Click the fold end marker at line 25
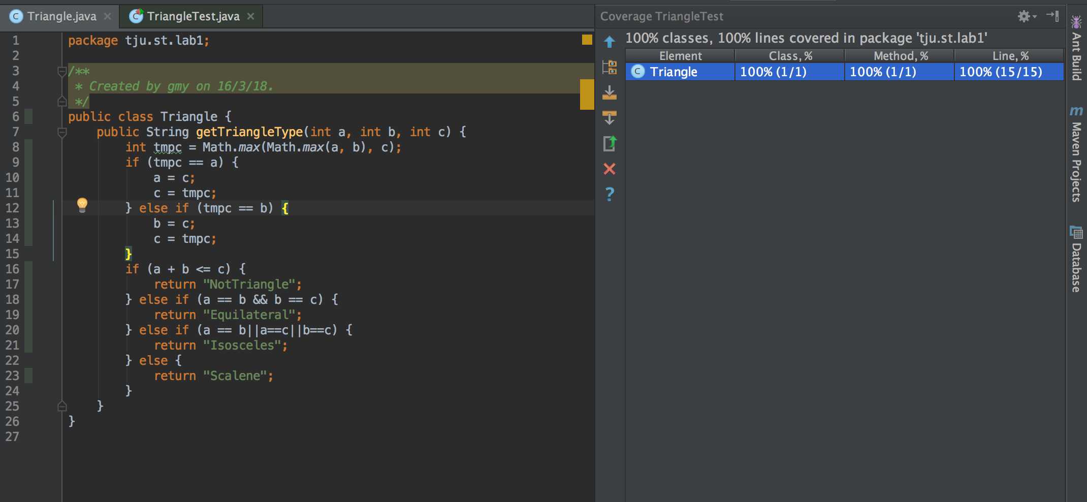 62,405
